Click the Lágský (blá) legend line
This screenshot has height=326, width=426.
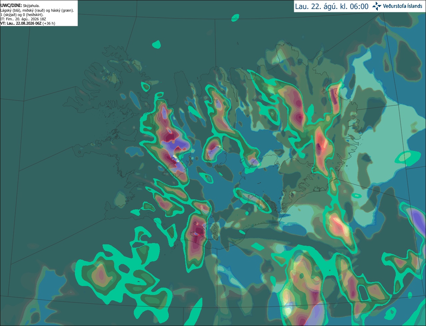[x=37, y=10]
